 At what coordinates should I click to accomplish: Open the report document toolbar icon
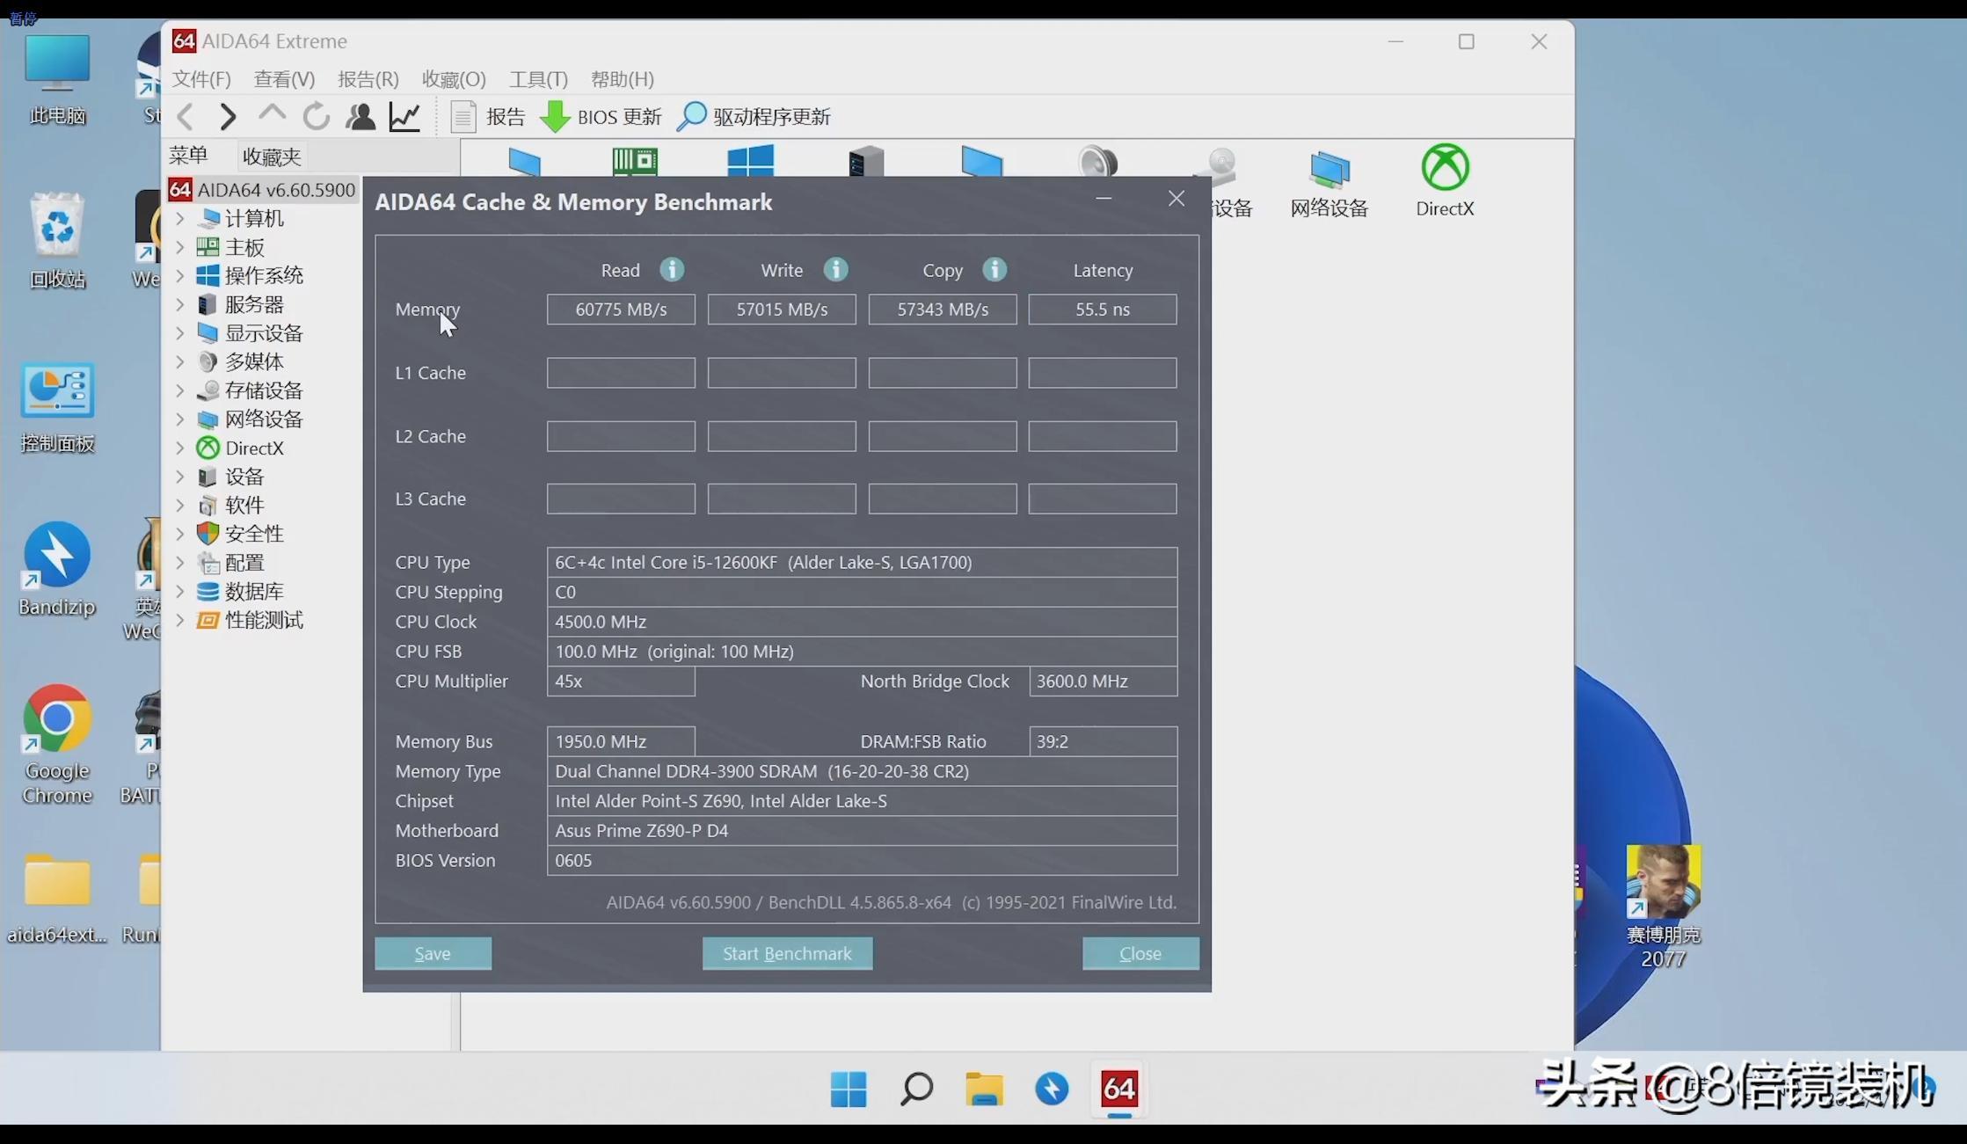tap(463, 117)
